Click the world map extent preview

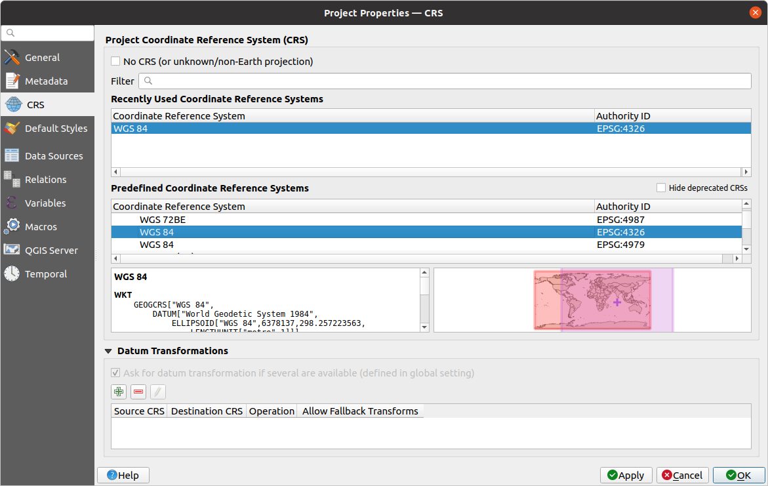[x=592, y=300]
